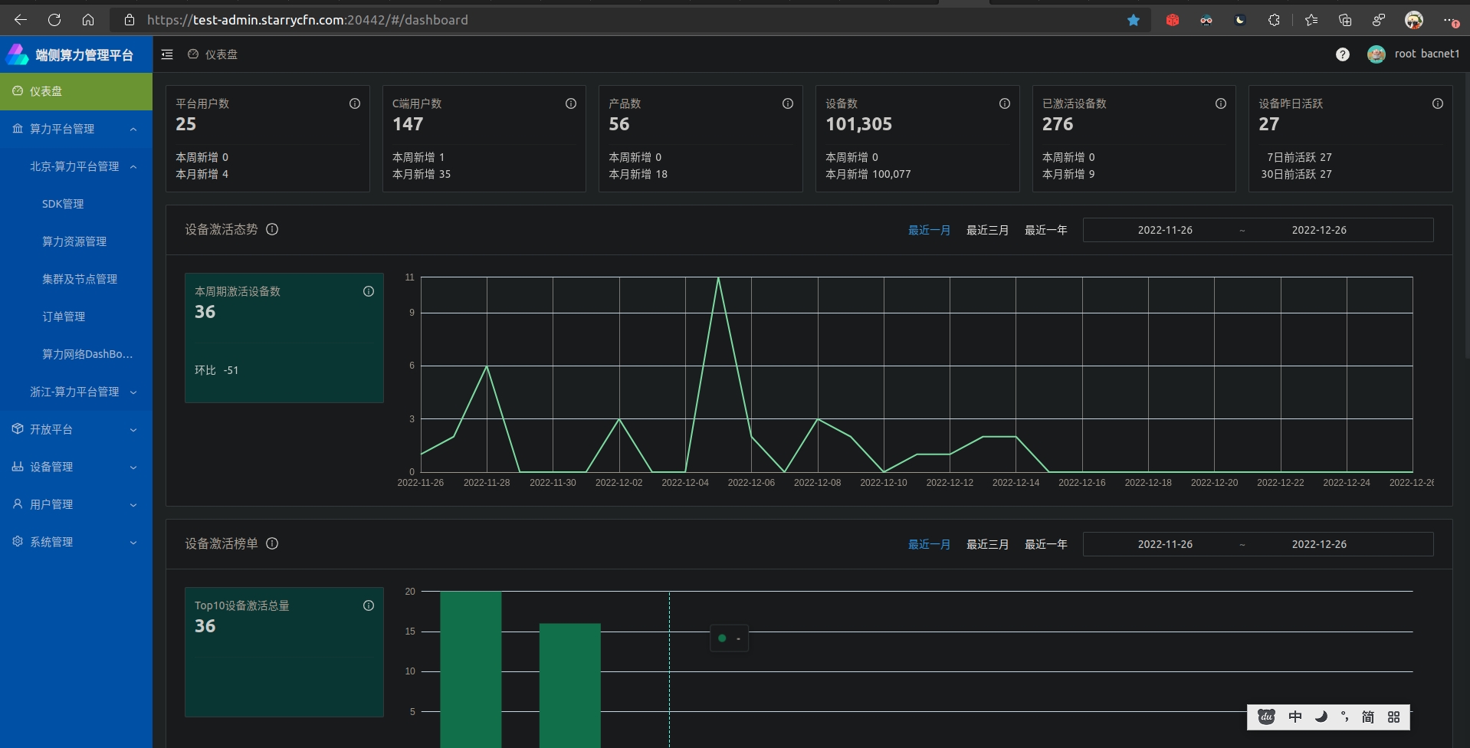Open browser settings ellipsis menu
1470x748 pixels.
coord(1450,21)
